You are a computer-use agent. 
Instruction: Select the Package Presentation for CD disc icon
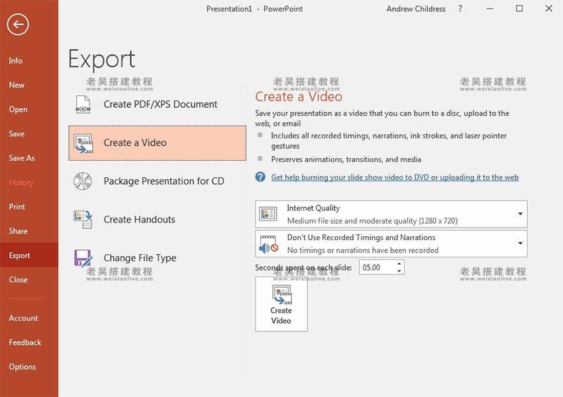pos(82,181)
